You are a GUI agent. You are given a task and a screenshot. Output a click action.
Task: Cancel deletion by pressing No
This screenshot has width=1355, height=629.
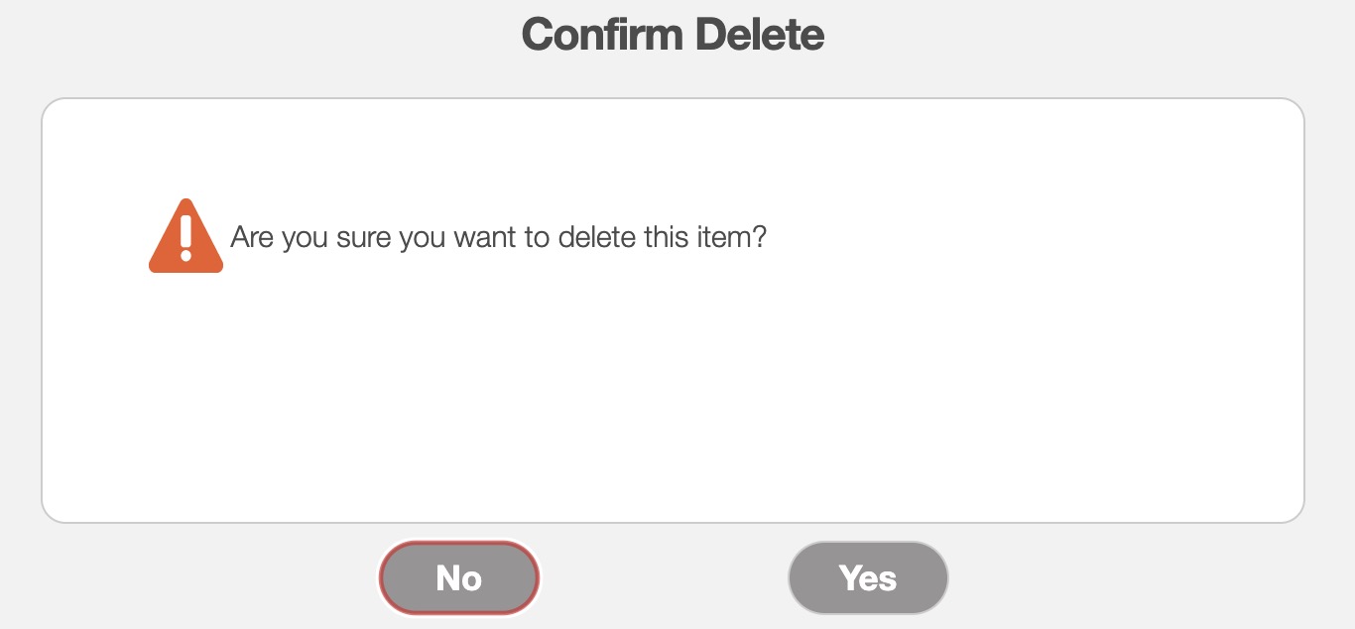(459, 577)
